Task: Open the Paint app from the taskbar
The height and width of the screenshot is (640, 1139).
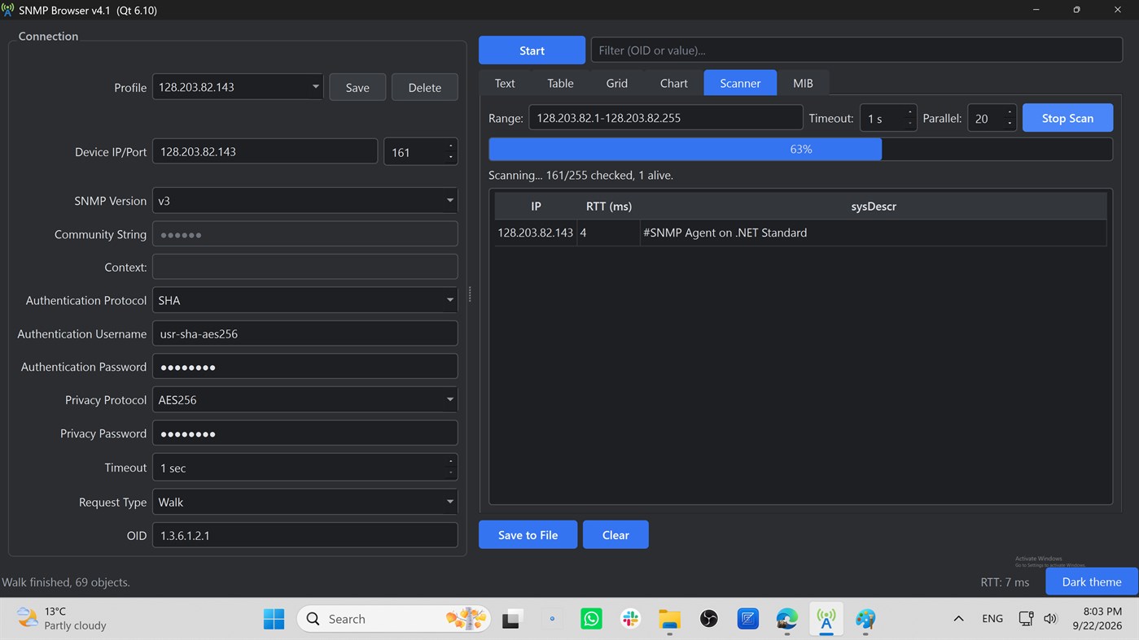Action: (x=865, y=619)
